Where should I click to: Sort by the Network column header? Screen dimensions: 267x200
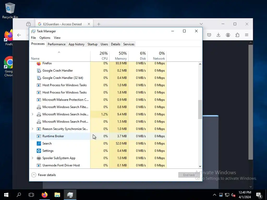(x=157, y=56)
